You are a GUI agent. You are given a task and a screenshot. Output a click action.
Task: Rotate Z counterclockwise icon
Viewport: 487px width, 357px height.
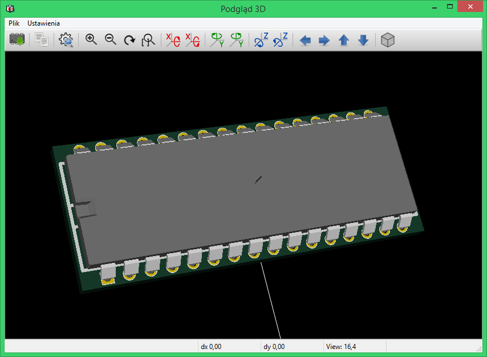[280, 40]
